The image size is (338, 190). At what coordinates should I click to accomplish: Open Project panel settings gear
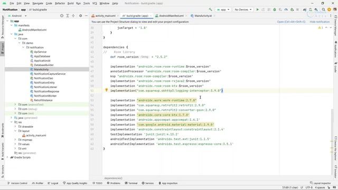pos(80,16)
